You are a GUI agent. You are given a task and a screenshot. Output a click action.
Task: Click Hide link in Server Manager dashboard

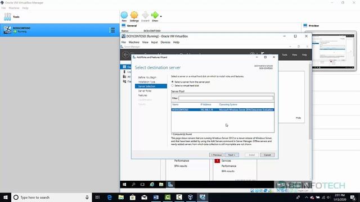pyautogui.click(x=298, y=118)
